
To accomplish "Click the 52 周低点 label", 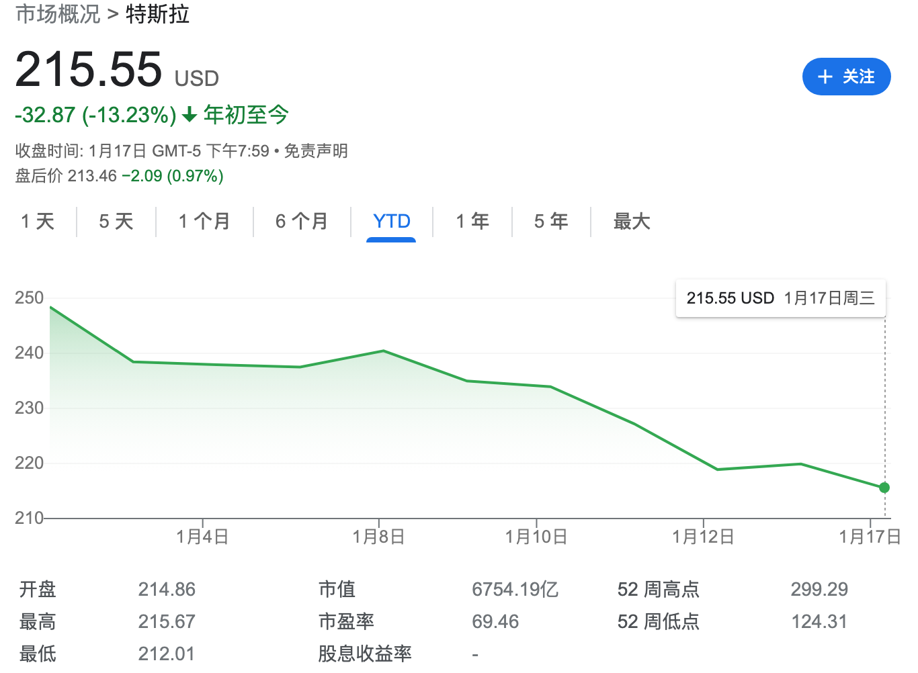I will point(659,621).
